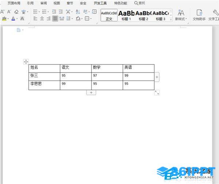Apply the 正文 style

coord(109,15)
